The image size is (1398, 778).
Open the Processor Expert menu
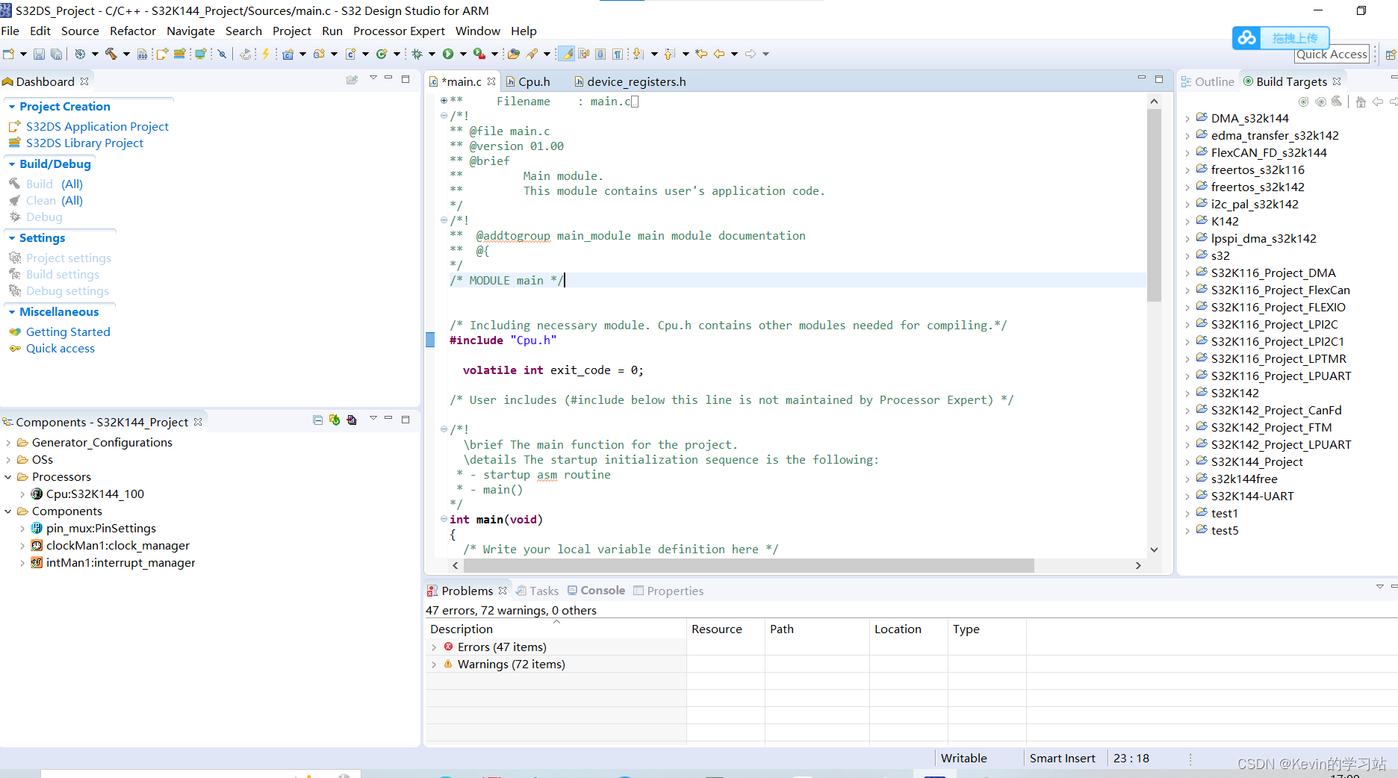[399, 31]
